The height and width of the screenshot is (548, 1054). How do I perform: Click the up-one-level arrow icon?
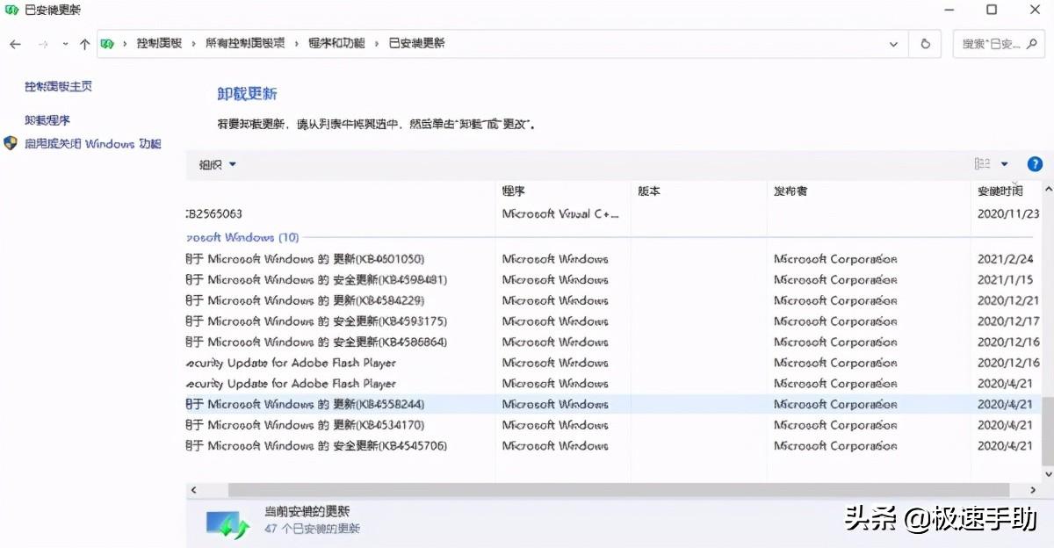pyautogui.click(x=83, y=43)
